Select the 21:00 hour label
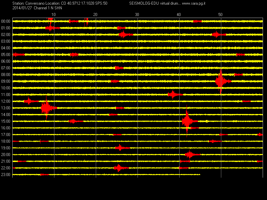Viewport: 267px width, 200px height. click(x=6, y=161)
